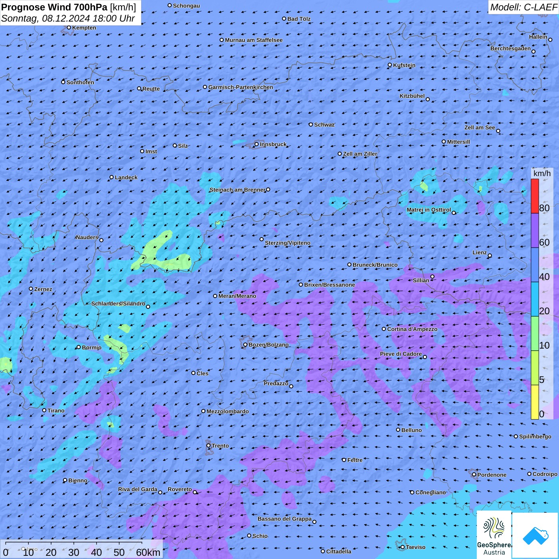Viewport: 559px width, 559px height.
Task: Click the Cortina d'Ampezzo marker
Action: tap(384, 329)
